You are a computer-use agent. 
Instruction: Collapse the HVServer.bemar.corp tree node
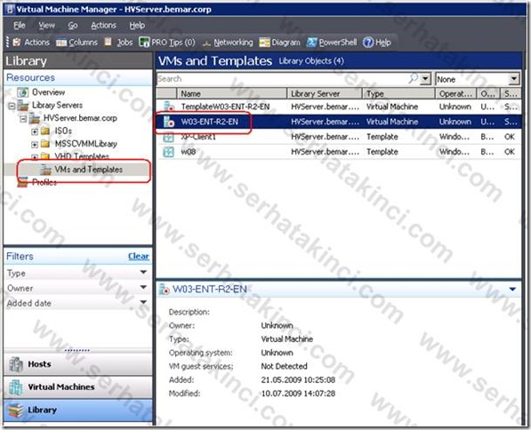(x=23, y=119)
